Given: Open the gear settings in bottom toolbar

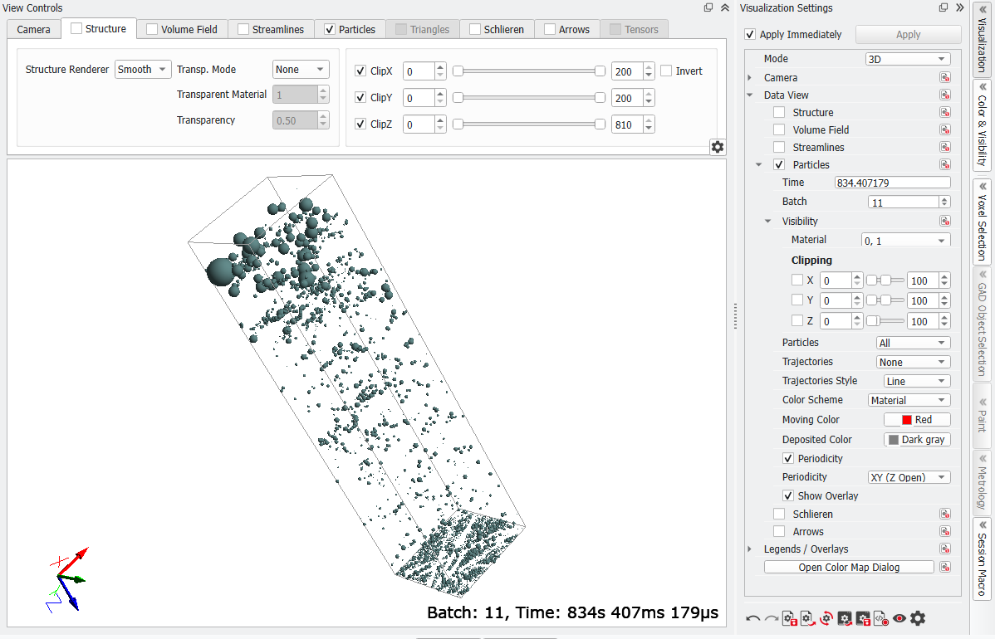Looking at the screenshot, I should 918,618.
